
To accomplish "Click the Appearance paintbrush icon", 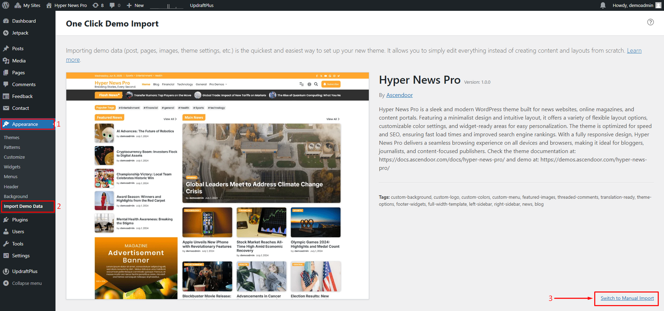I will click(6, 124).
